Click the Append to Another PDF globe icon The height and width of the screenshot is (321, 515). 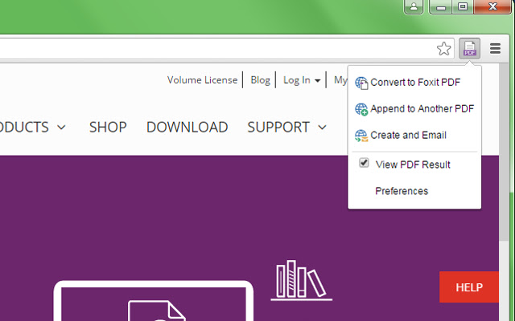pos(361,109)
